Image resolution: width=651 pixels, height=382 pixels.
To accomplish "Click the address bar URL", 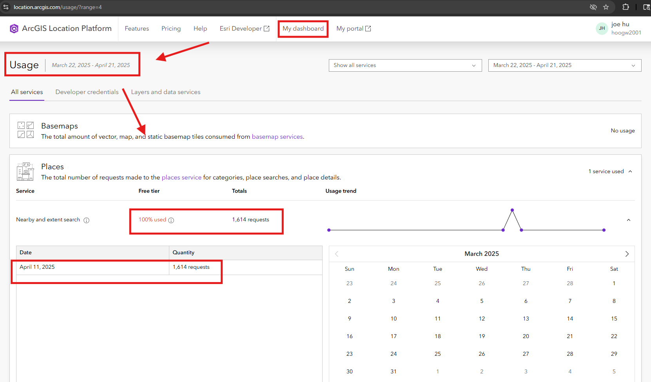I will pos(58,7).
